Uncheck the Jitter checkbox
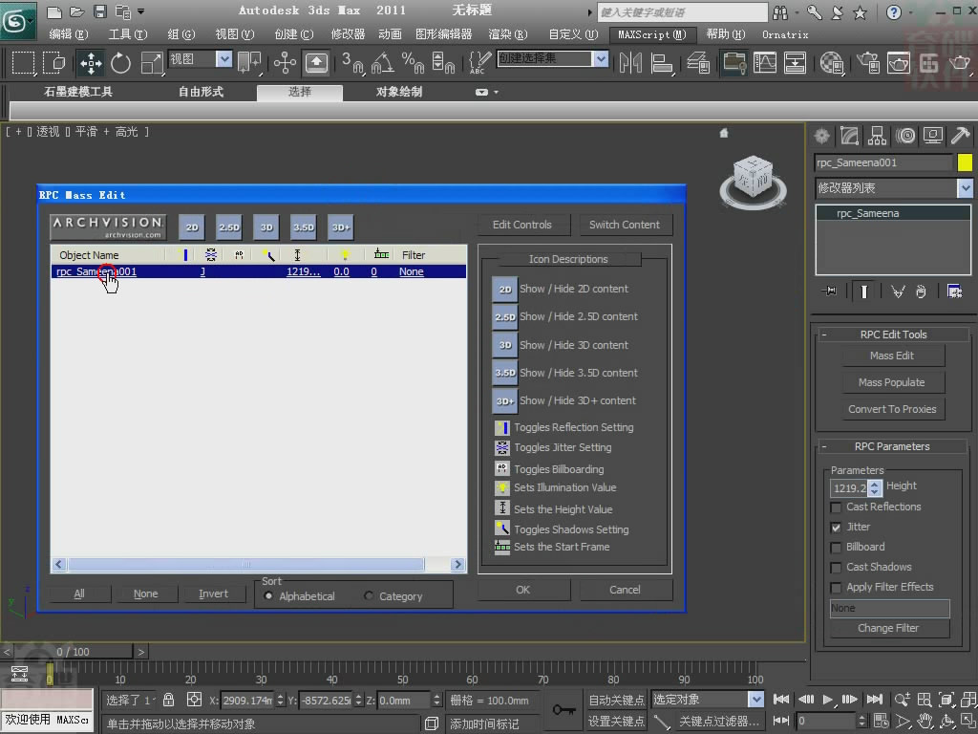This screenshot has width=978, height=734. 836,528
